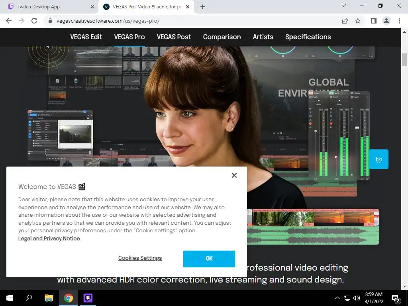The image size is (408, 306).
Task: Open Artists navigation item
Action: (x=263, y=37)
